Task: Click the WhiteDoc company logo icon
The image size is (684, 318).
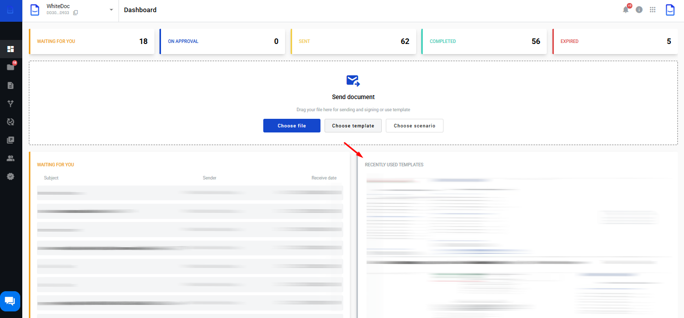Action: click(x=35, y=10)
